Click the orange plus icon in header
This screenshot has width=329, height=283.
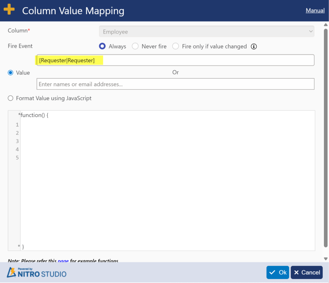[9, 9]
